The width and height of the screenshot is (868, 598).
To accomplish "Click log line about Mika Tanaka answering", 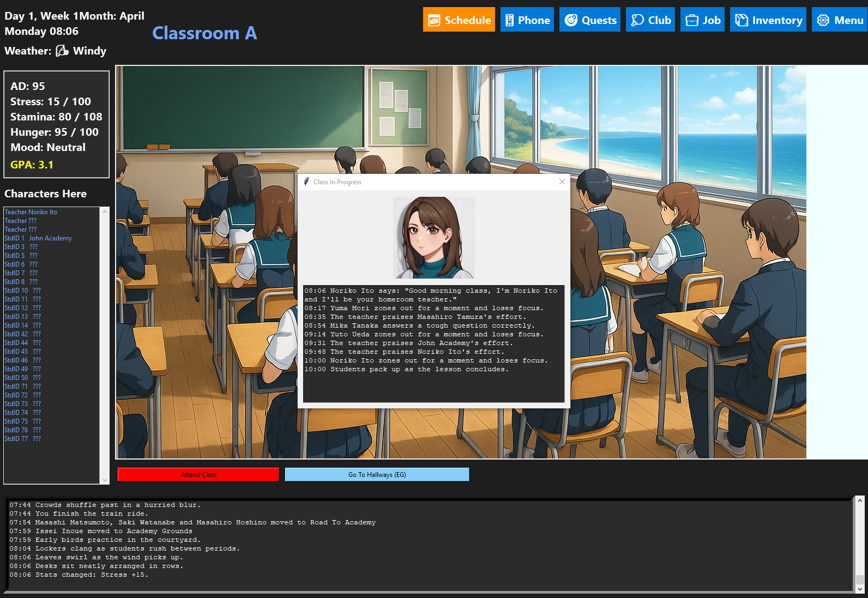I will pos(419,325).
